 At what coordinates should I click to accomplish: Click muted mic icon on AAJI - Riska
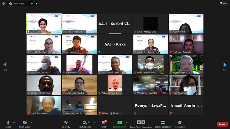(x=99, y=52)
